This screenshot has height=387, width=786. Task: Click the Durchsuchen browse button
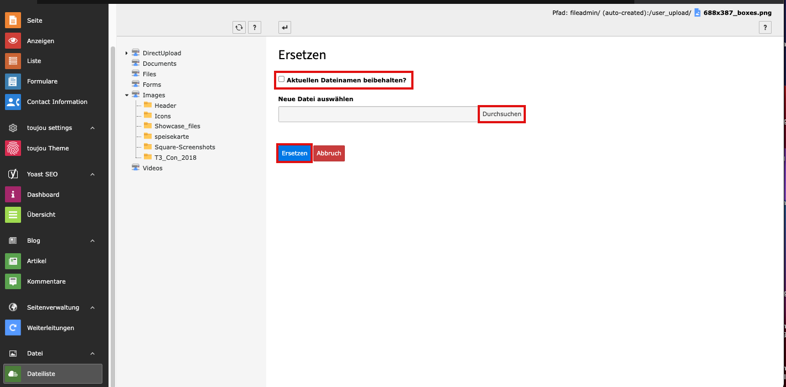[501, 114]
